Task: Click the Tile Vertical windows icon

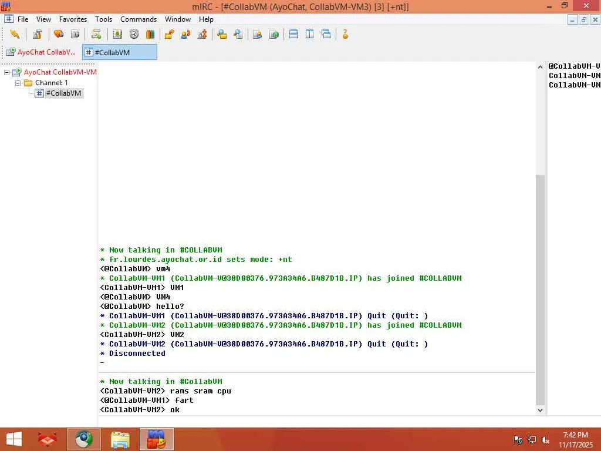Action: (310, 35)
